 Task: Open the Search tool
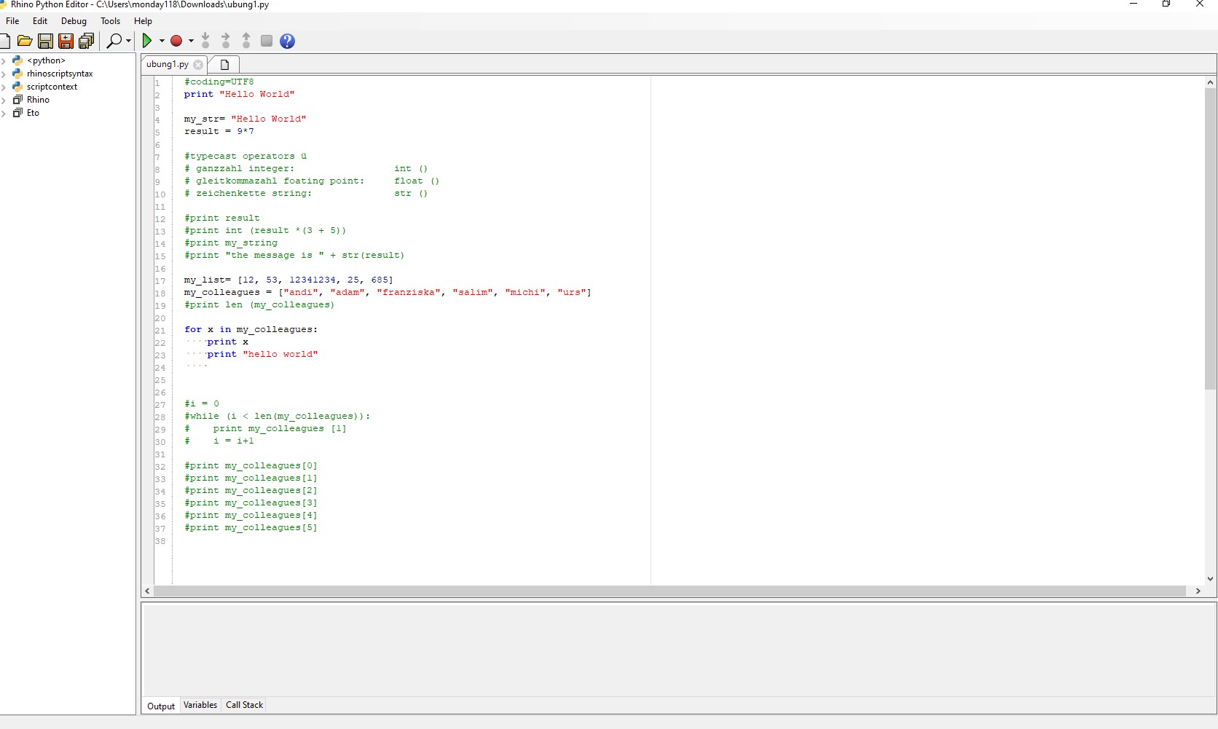tap(114, 41)
